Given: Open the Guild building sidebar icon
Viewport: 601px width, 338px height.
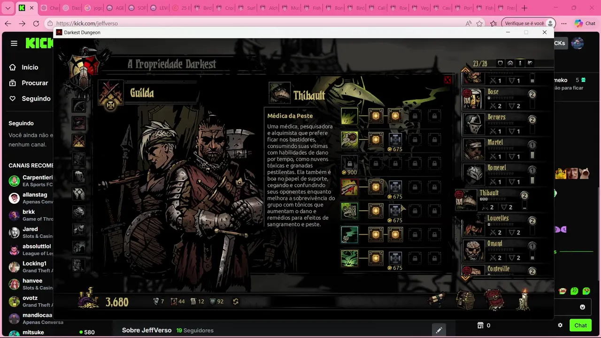Looking at the screenshot, I should (78, 140).
